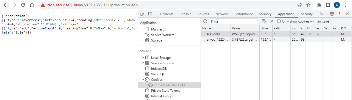Select IndexedDB in the storage tree
Image resolution: width=352 pixels, height=100 pixels.
159,69
